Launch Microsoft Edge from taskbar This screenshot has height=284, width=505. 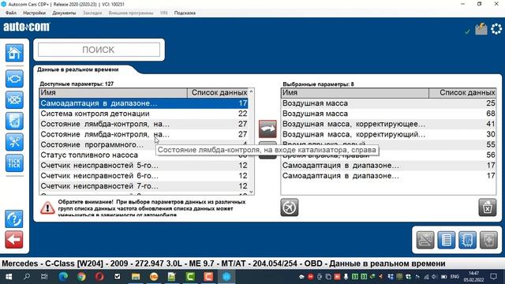(63, 277)
